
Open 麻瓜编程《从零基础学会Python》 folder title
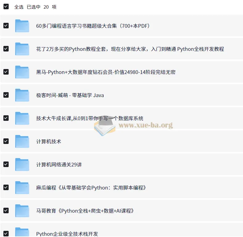(91, 188)
